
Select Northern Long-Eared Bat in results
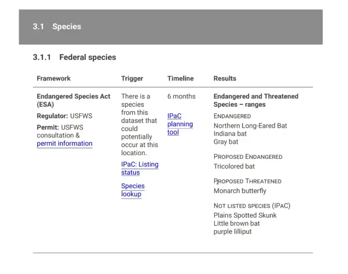point(250,126)
